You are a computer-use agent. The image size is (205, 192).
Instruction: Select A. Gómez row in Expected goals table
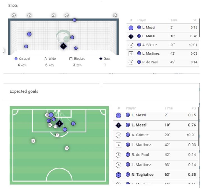[x=156, y=135]
